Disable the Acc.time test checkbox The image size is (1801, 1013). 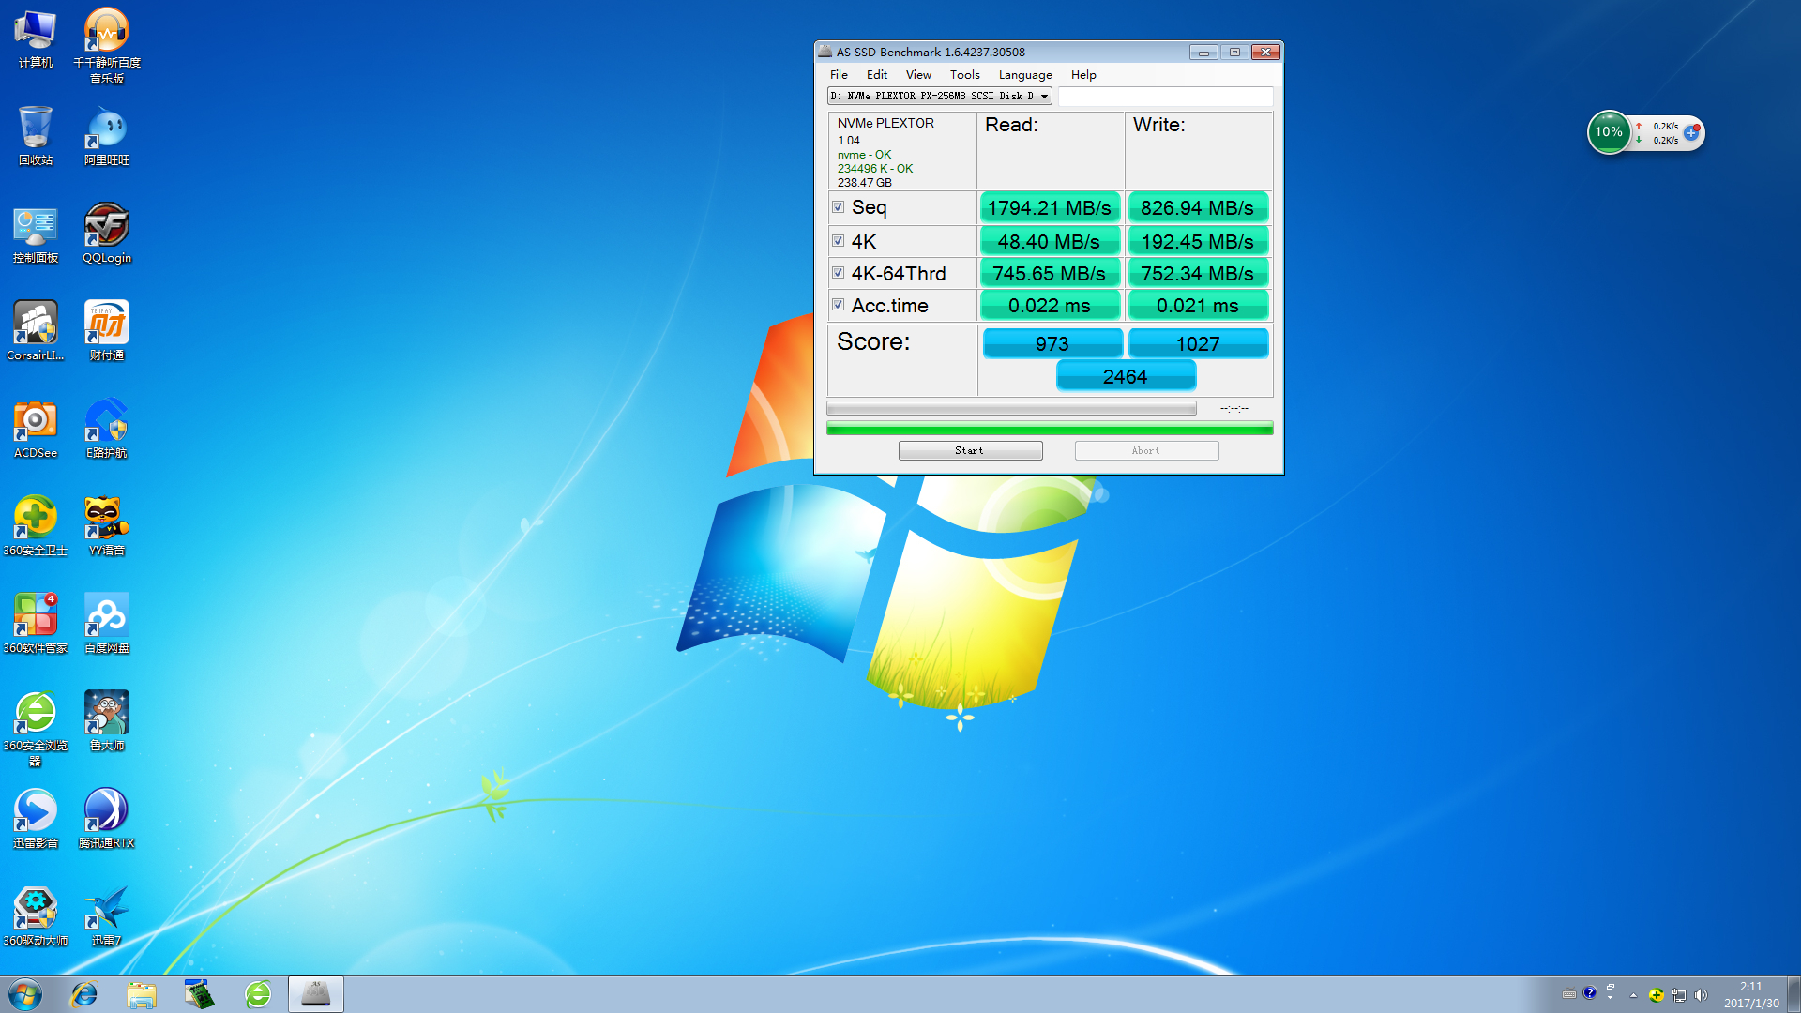[x=838, y=305]
